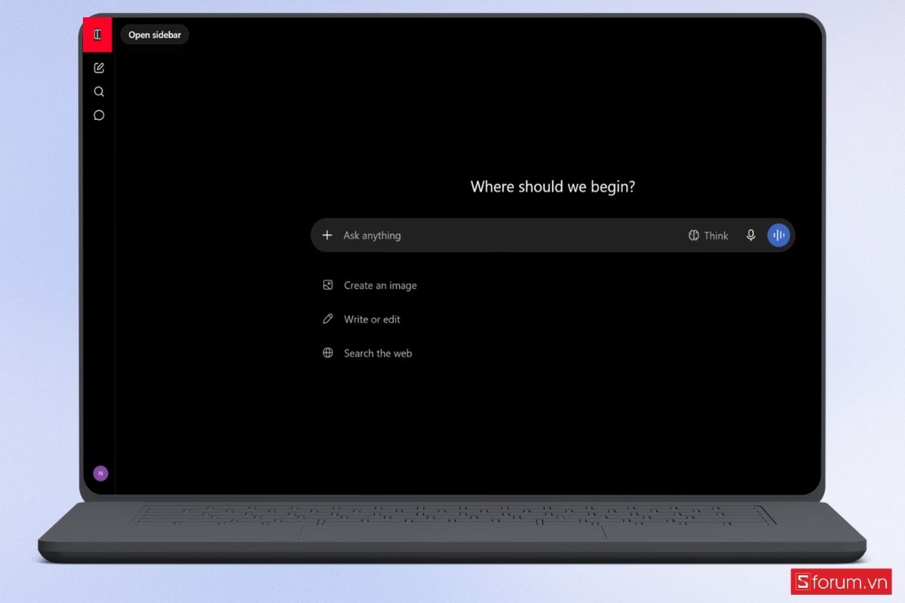Viewport: 905px width, 603px height.
Task: Open the sidebar with the panel icon
Action: coord(98,35)
